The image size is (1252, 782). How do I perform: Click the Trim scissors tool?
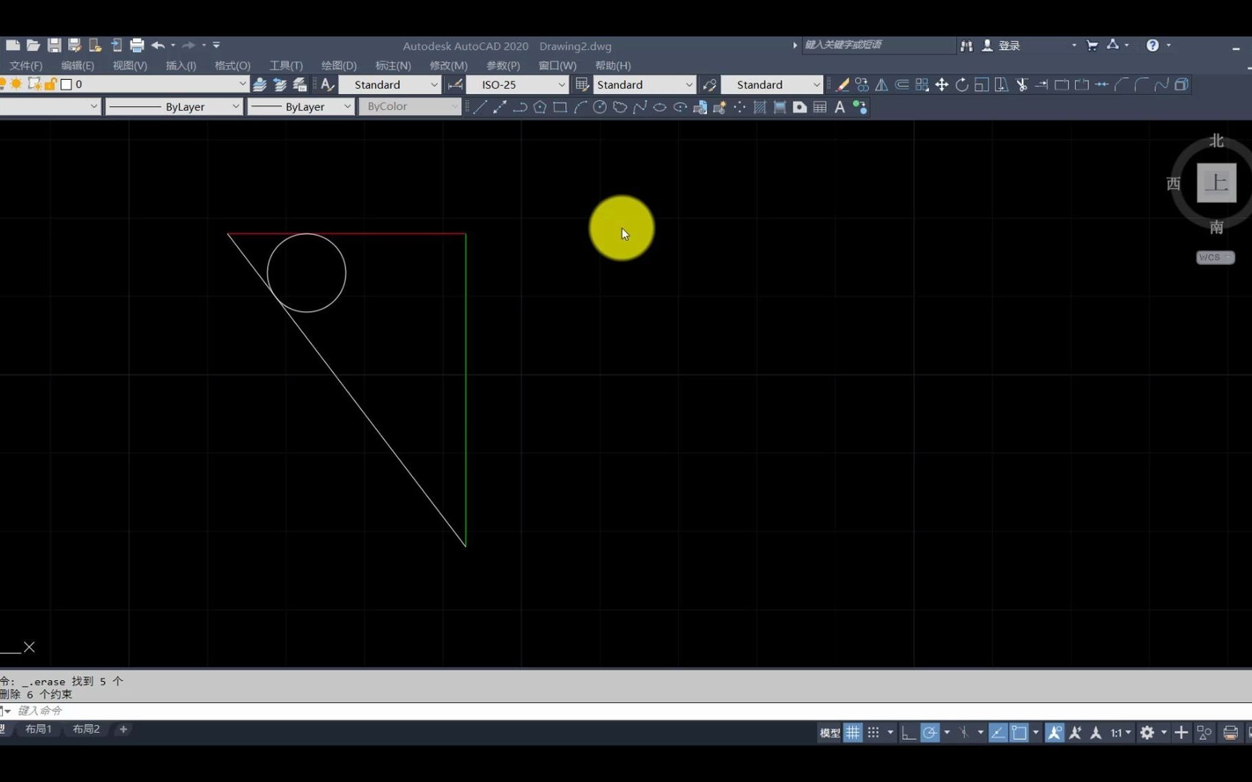click(x=1022, y=85)
